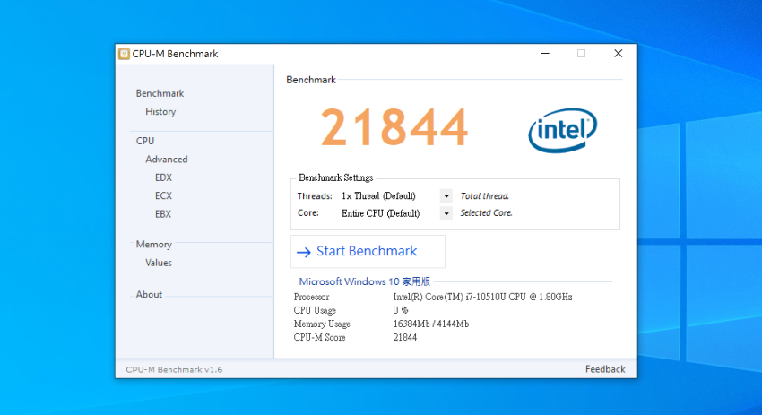
Task: Open the About page
Action: coord(149,295)
